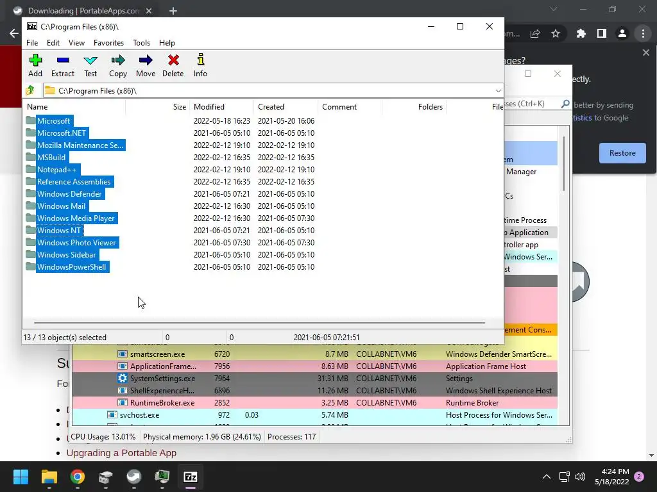Open the View menu
Viewport: 657px width, 492px height.
pyautogui.click(x=77, y=43)
